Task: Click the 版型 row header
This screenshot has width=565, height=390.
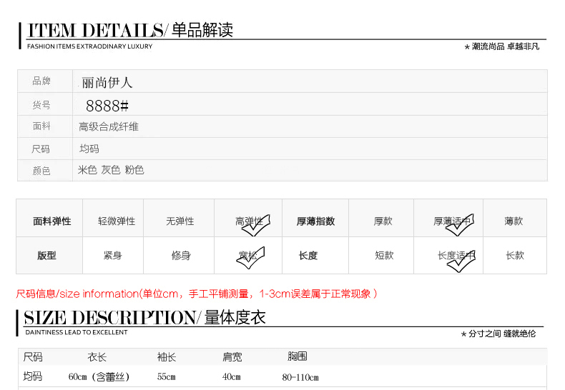Action: [x=49, y=256]
